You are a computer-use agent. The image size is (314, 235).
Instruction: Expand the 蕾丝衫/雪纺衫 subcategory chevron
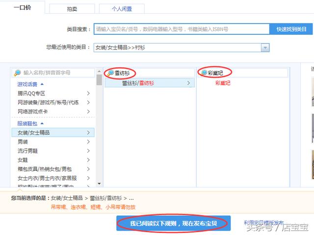coord(188,83)
